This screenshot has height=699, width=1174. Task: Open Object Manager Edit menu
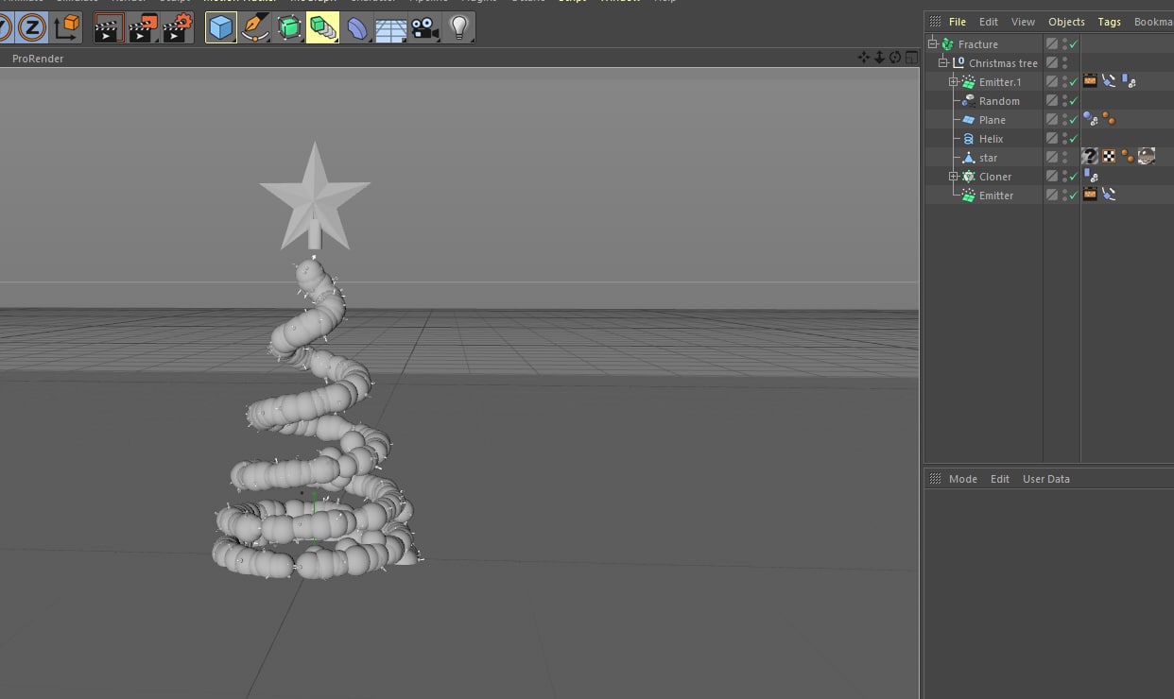click(x=989, y=22)
